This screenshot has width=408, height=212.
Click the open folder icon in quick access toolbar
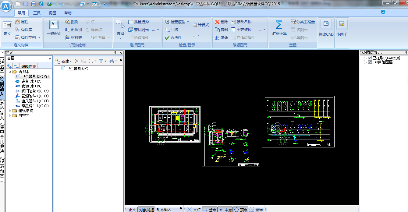(26, 4)
